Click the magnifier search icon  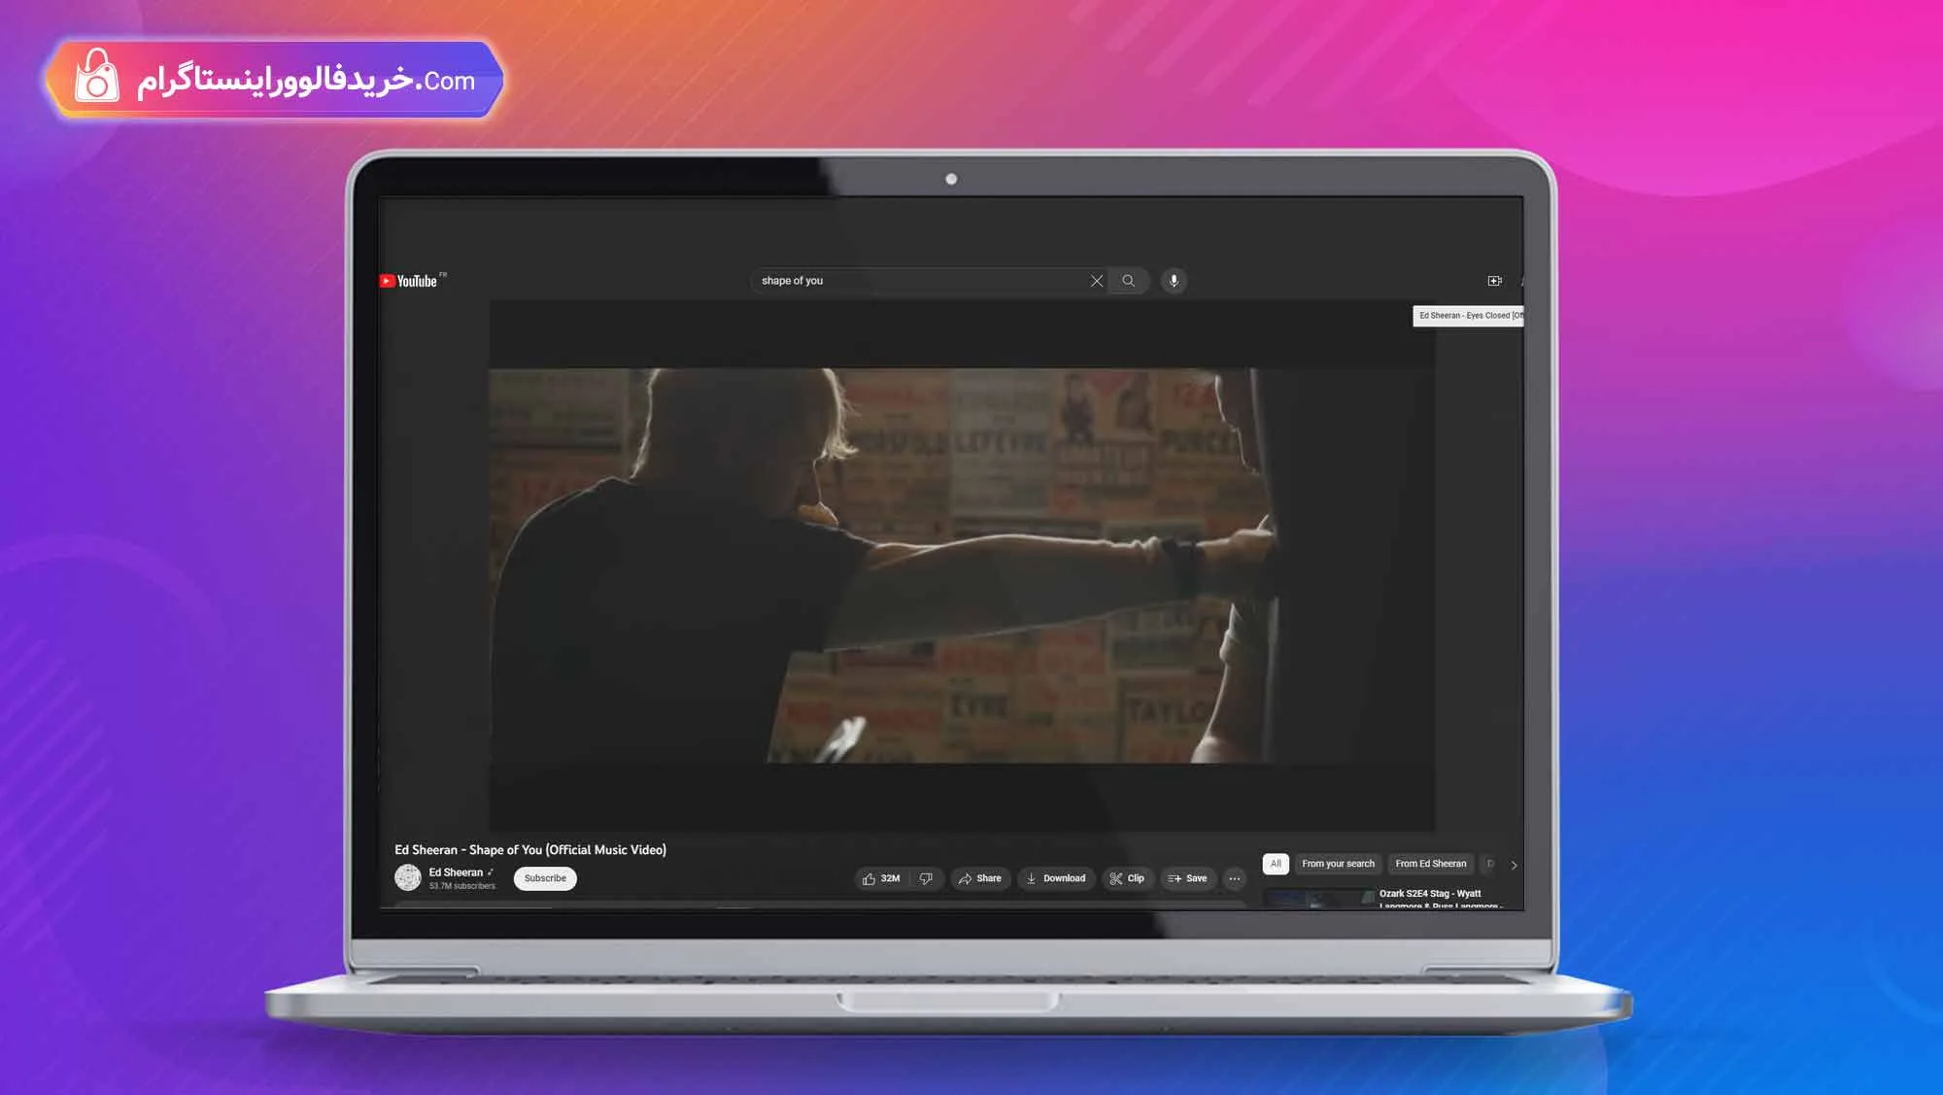pos(1129,281)
